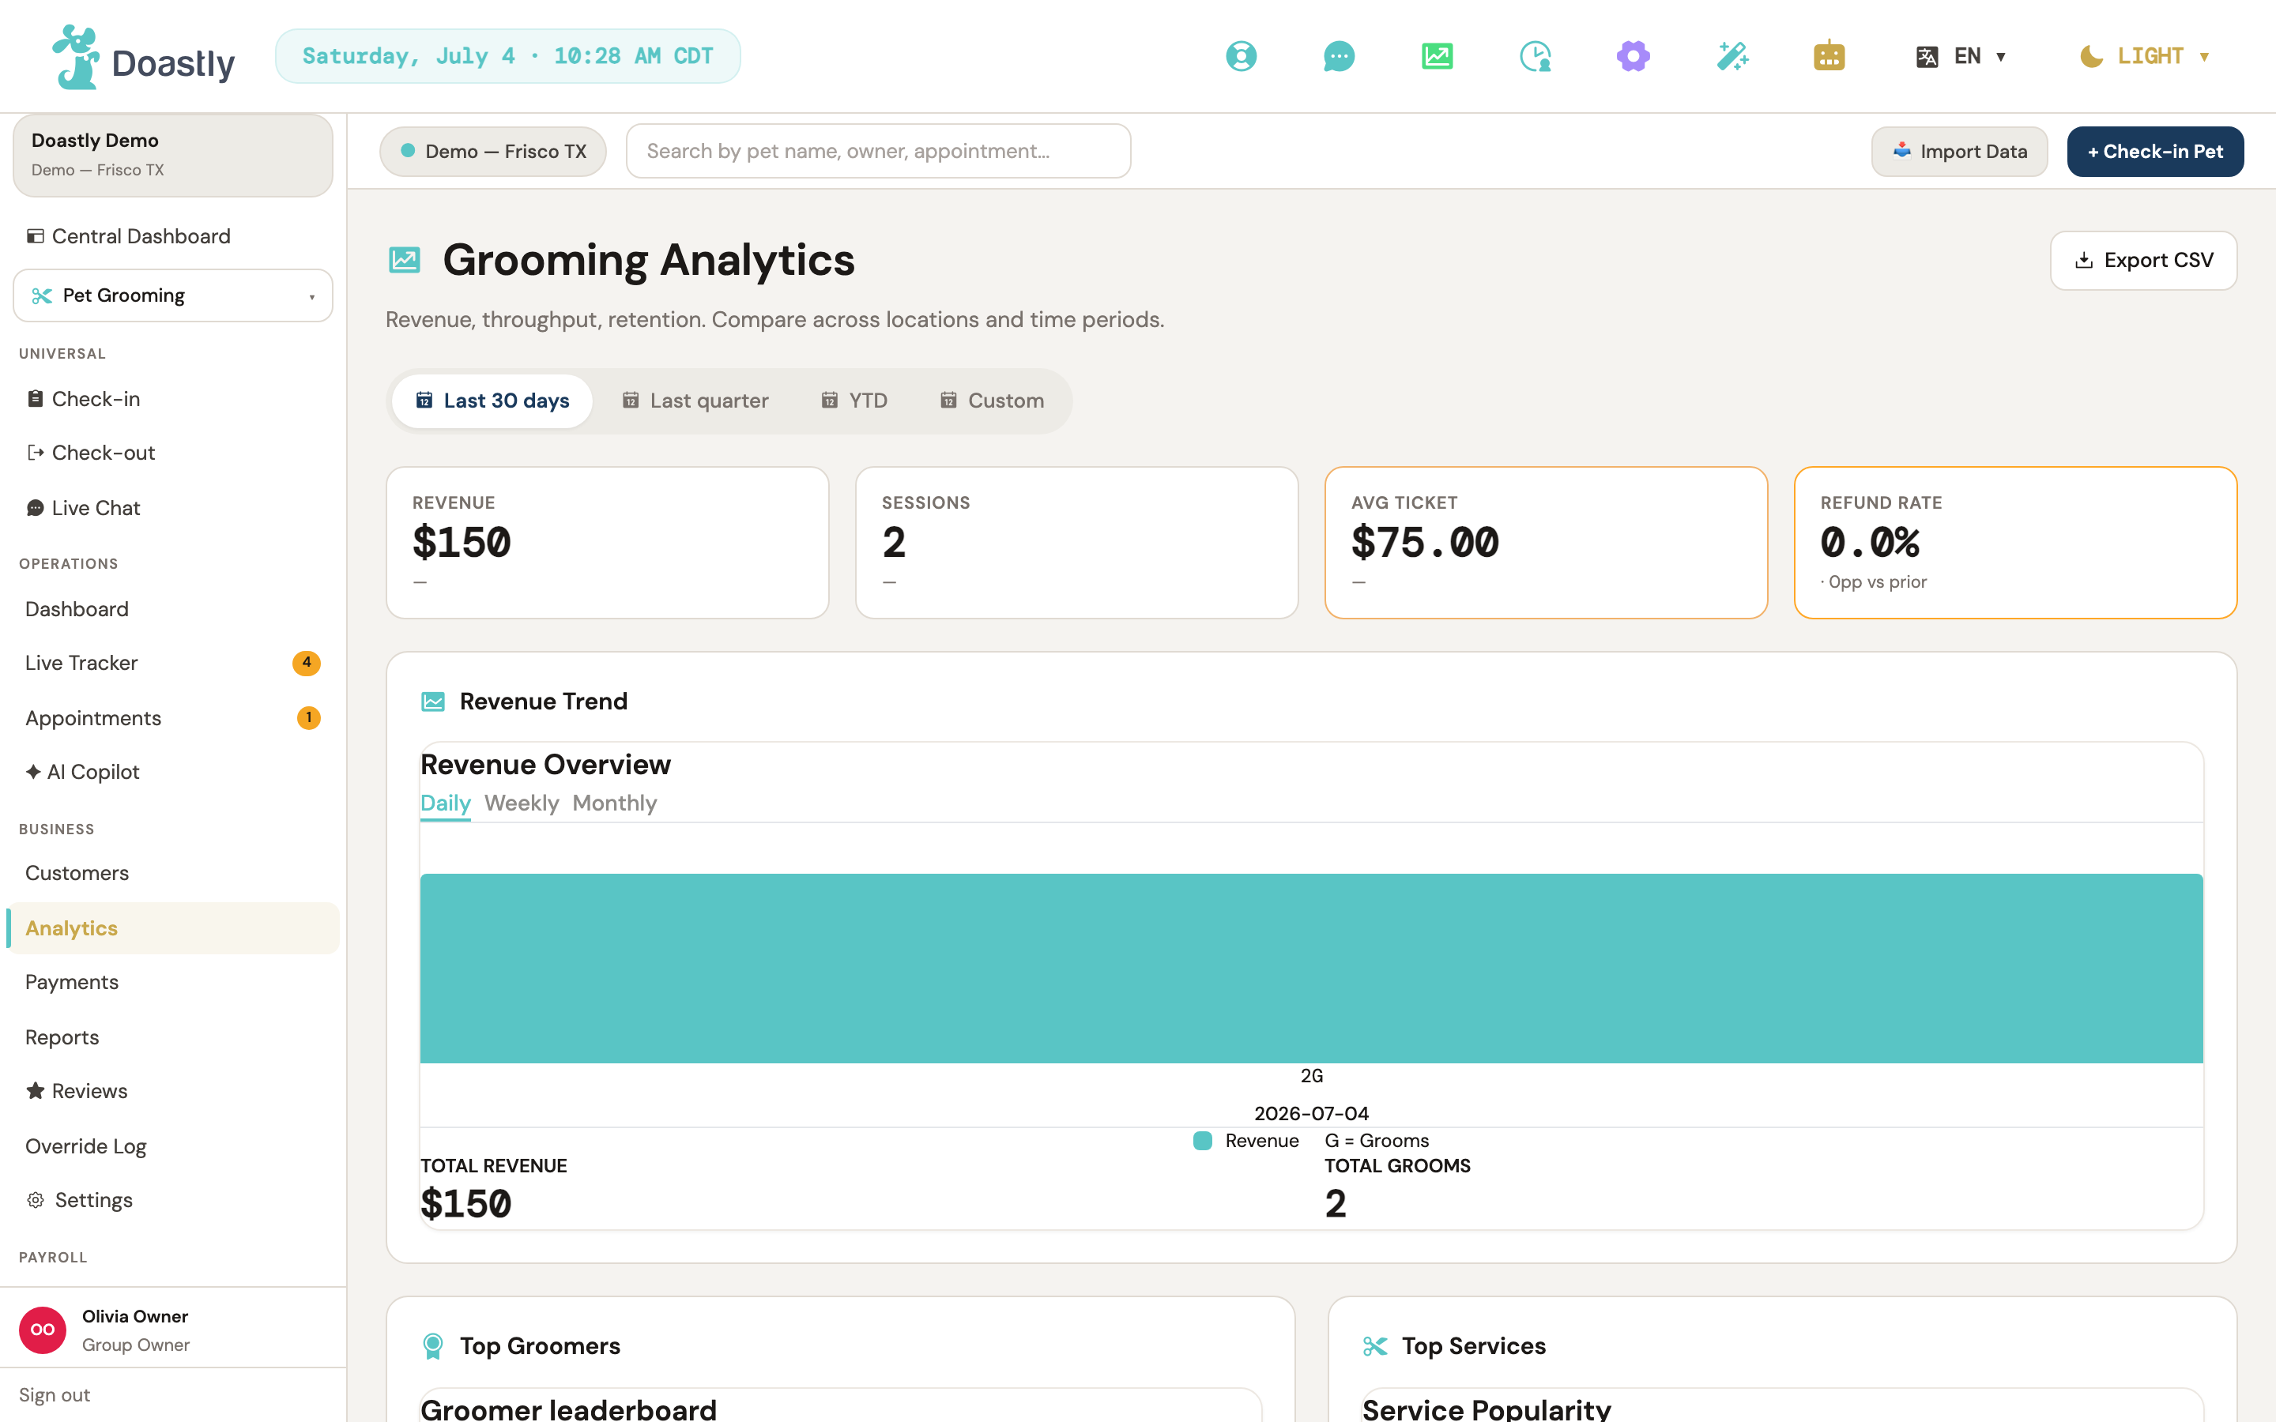Open Appointments in sidebar

pyautogui.click(x=173, y=717)
